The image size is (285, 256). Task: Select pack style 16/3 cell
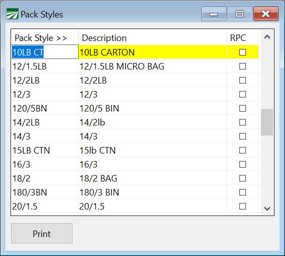(45, 164)
